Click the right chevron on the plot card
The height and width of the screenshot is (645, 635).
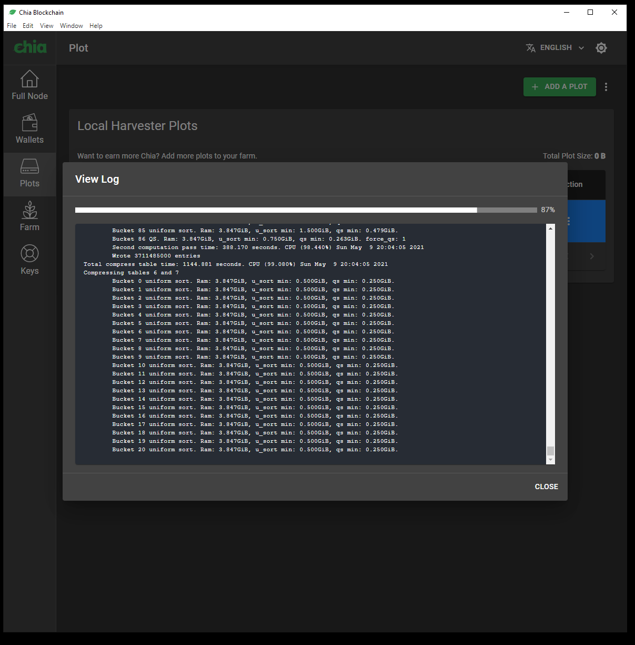pyautogui.click(x=591, y=256)
